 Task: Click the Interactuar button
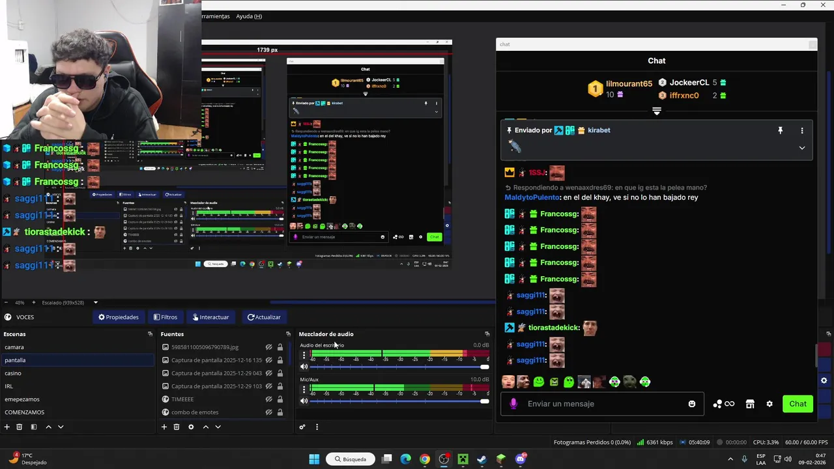[210, 317]
